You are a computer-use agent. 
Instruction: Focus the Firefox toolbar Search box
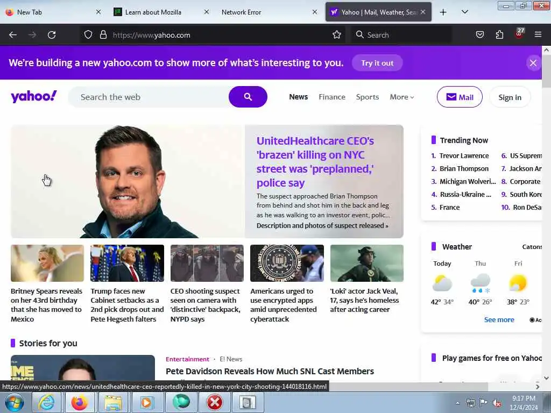[402, 35]
